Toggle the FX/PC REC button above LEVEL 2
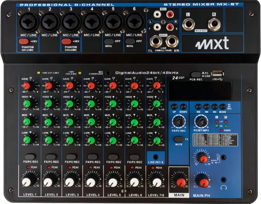Viewport: 261px width, 204px height. pos(51,157)
